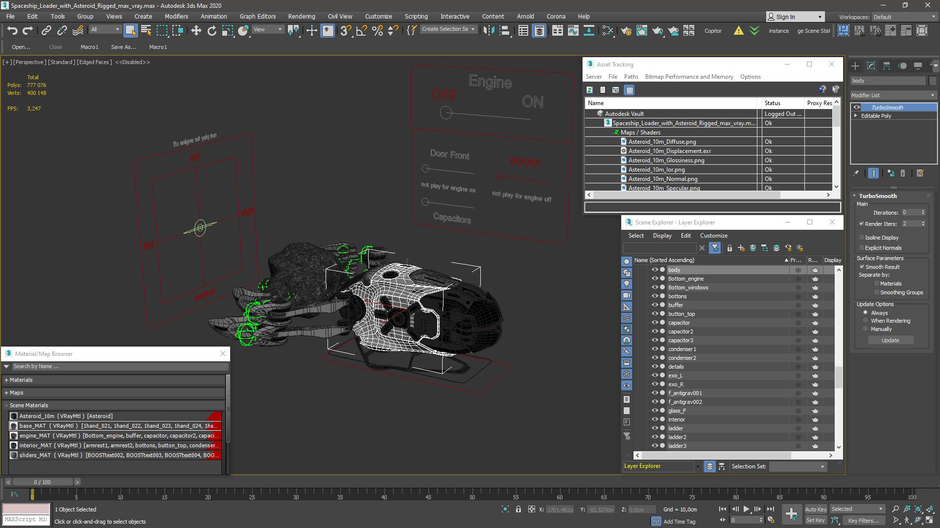Select the When Rendering radio option
940x528 pixels.
(865, 321)
